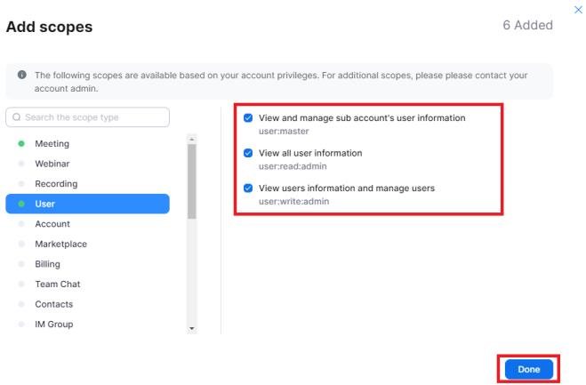The height and width of the screenshot is (385, 586).
Task: Click the user:master scope text
Action: [x=284, y=132]
